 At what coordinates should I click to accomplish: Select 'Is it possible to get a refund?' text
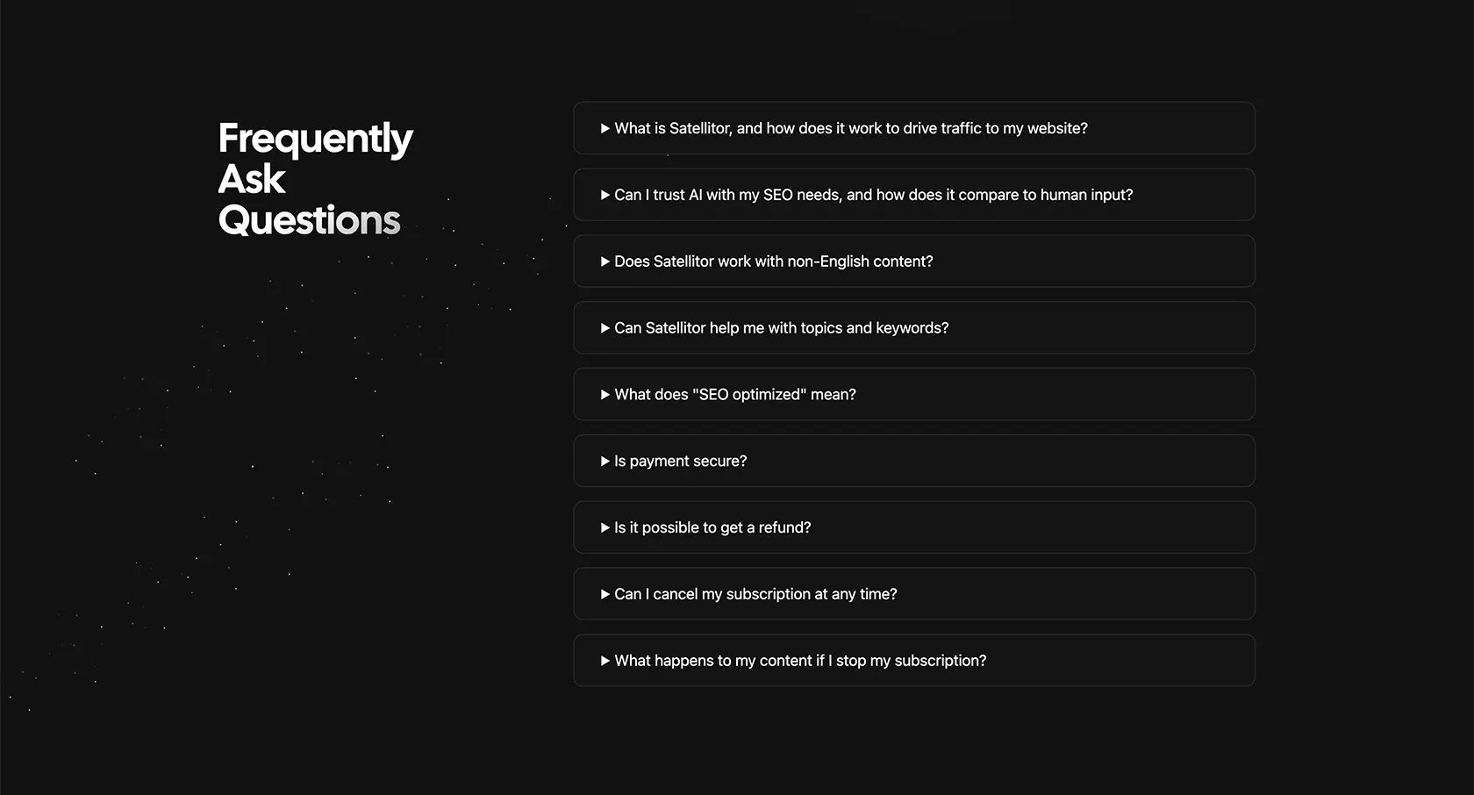(x=712, y=527)
